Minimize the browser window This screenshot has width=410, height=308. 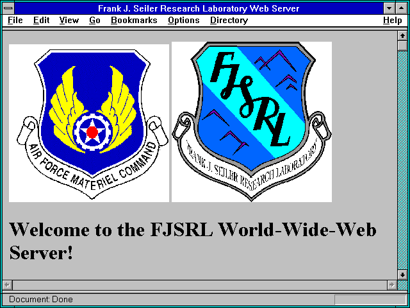click(389, 8)
